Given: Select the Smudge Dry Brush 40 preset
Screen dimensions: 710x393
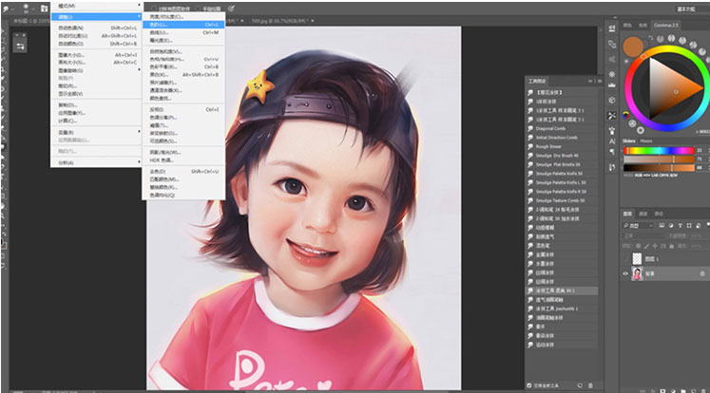Looking at the screenshot, I should (x=562, y=156).
